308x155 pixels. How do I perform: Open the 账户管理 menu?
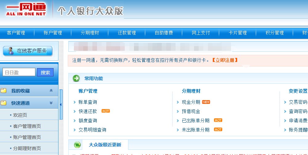[53, 33]
